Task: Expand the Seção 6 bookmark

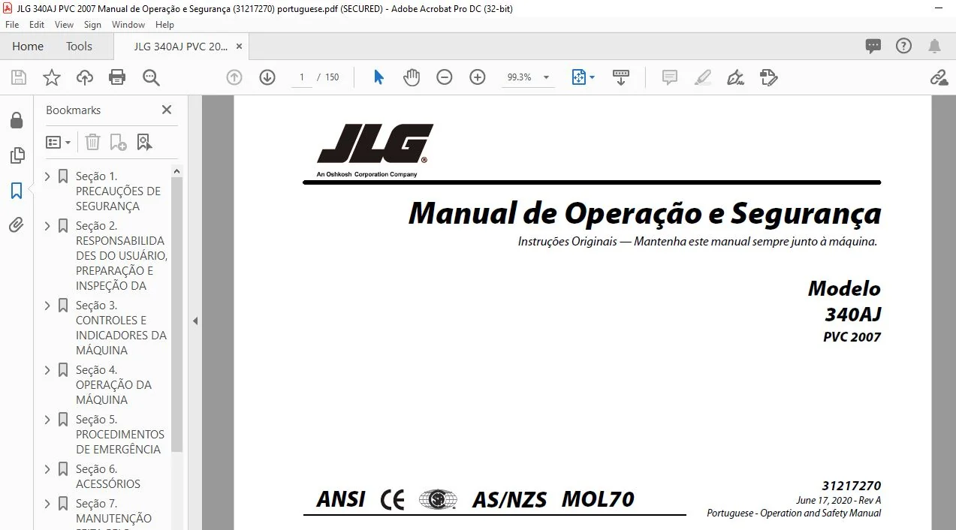Action: coord(48,469)
